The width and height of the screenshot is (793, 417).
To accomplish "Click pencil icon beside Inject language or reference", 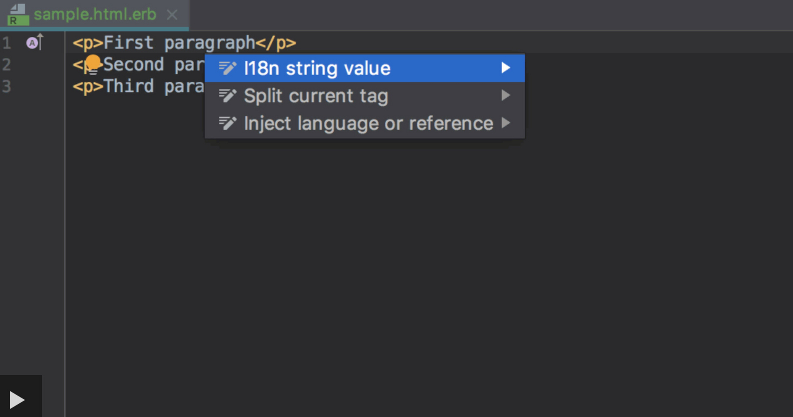I will (227, 123).
